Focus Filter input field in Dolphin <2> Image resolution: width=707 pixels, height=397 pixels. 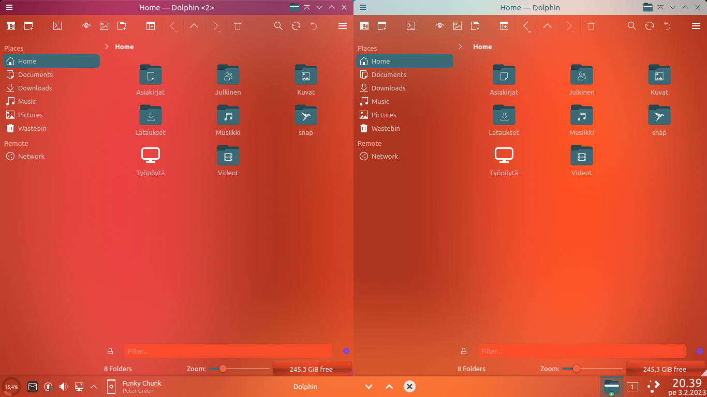pyautogui.click(x=228, y=351)
